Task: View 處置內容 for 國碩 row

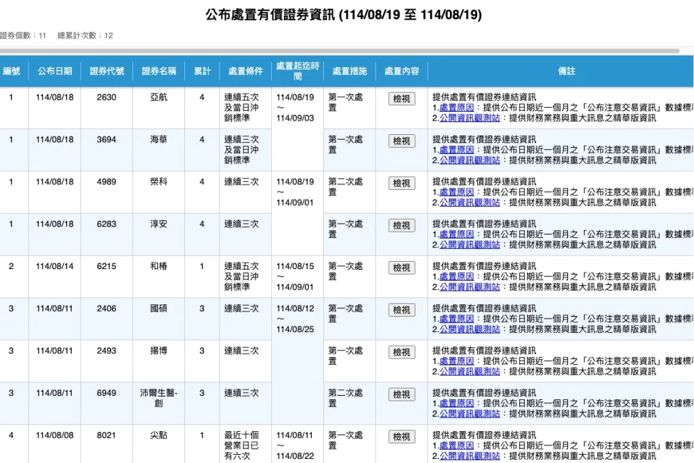Action: [401, 310]
